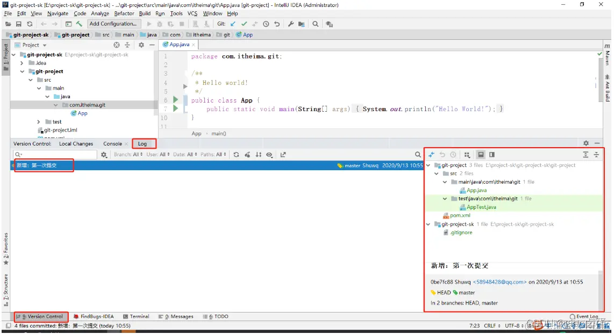Click the Select Run/Debug Configuration icon

point(68,24)
